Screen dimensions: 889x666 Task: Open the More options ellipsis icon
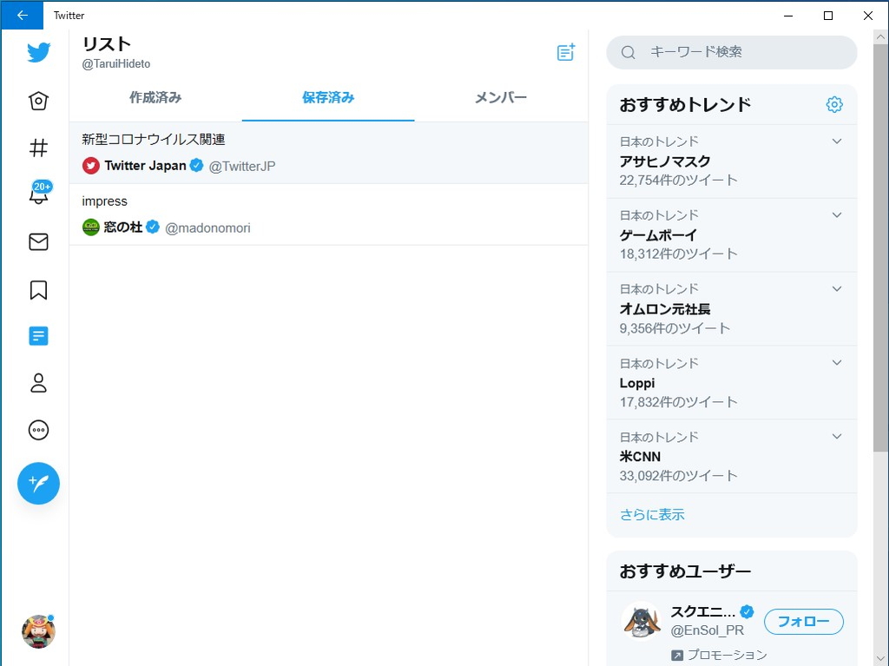[x=38, y=430]
